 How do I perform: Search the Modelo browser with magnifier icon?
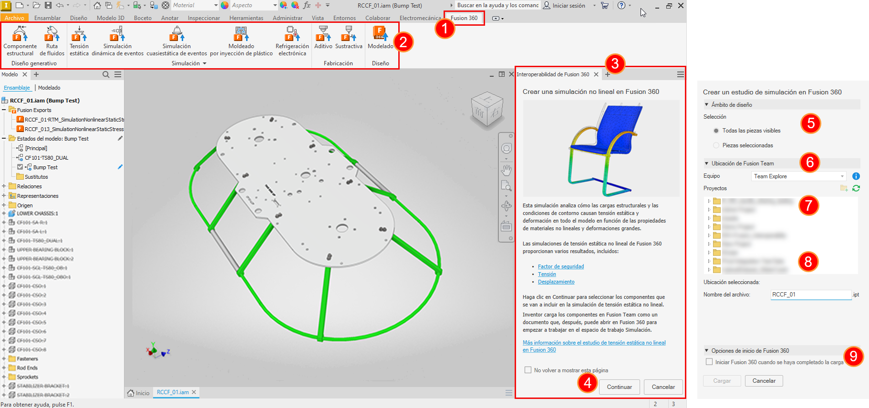(106, 74)
